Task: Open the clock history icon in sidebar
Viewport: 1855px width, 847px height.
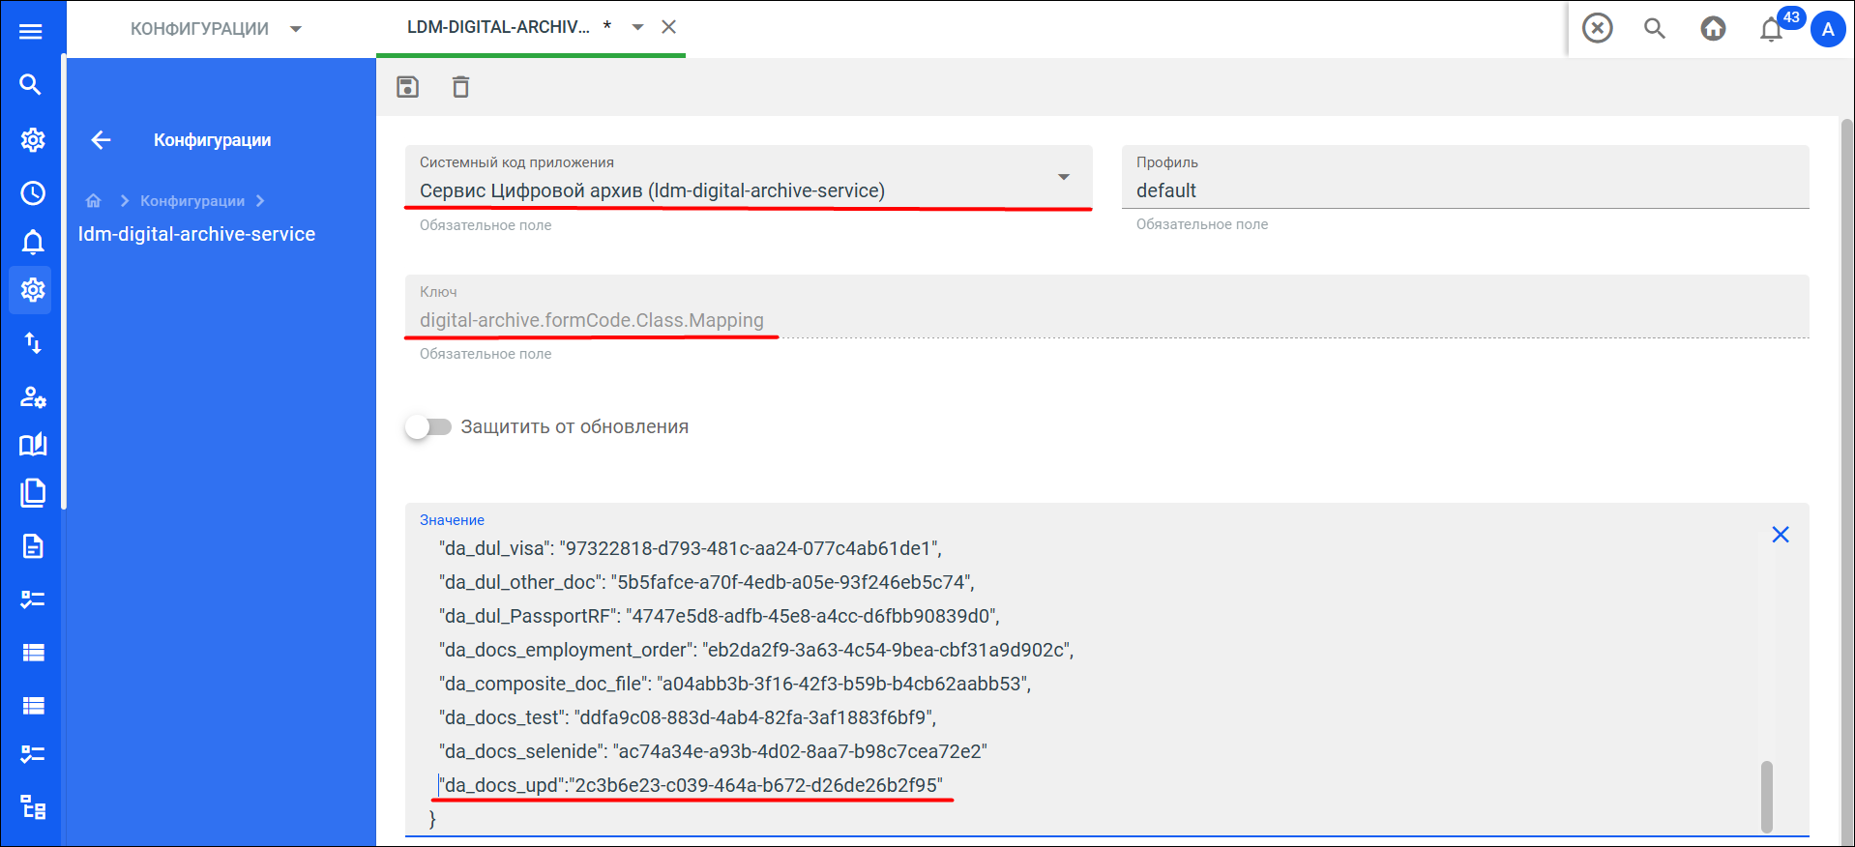Action: pos(33,193)
